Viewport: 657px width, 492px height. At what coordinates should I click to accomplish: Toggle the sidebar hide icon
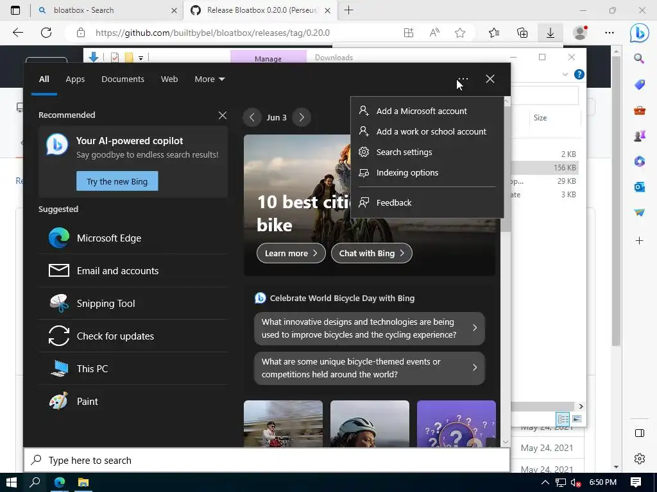click(640, 433)
